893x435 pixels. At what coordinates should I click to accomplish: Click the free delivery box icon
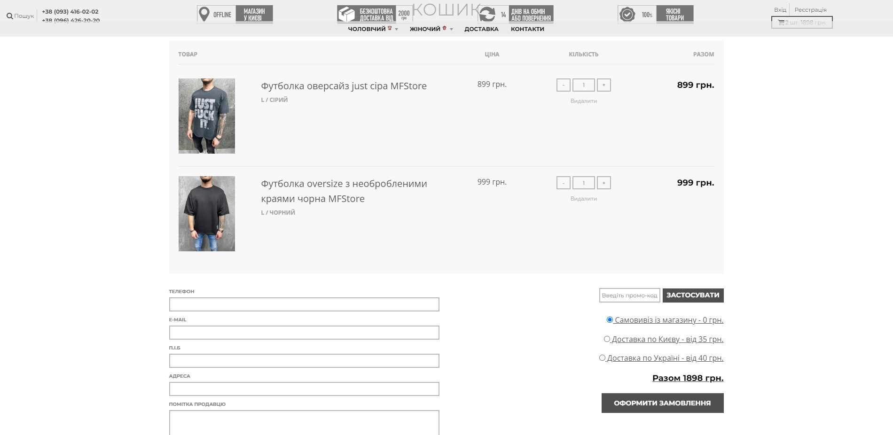(x=347, y=14)
